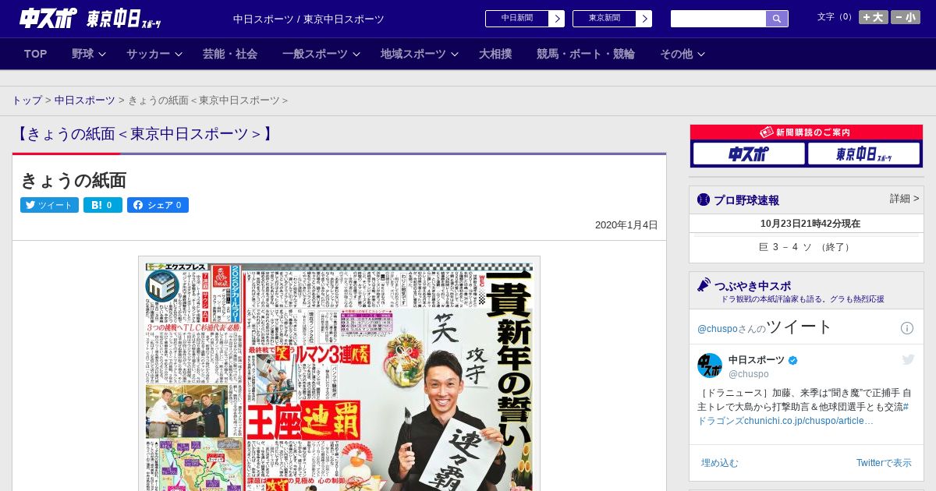Click the Twitter bird icon in tweet
The height and width of the screenshot is (491, 936).
pyautogui.click(x=908, y=359)
